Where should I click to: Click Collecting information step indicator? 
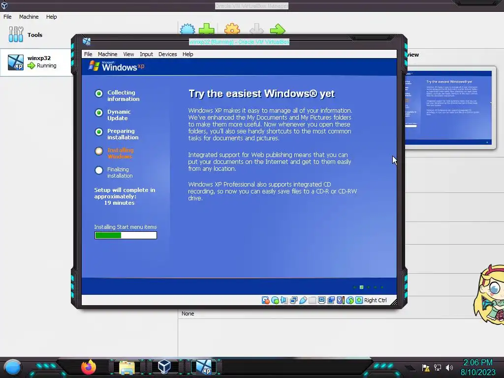coord(98,93)
